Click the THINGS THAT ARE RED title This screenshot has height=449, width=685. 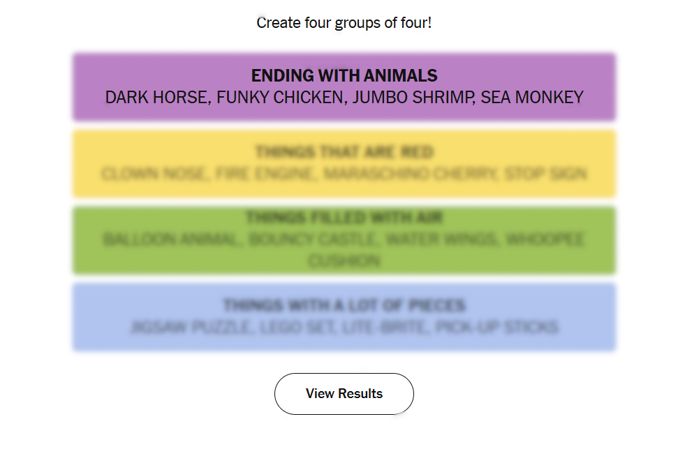[x=344, y=152]
